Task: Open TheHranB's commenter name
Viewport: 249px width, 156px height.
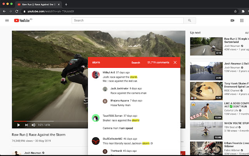Action: pyautogui.click(x=116, y=151)
